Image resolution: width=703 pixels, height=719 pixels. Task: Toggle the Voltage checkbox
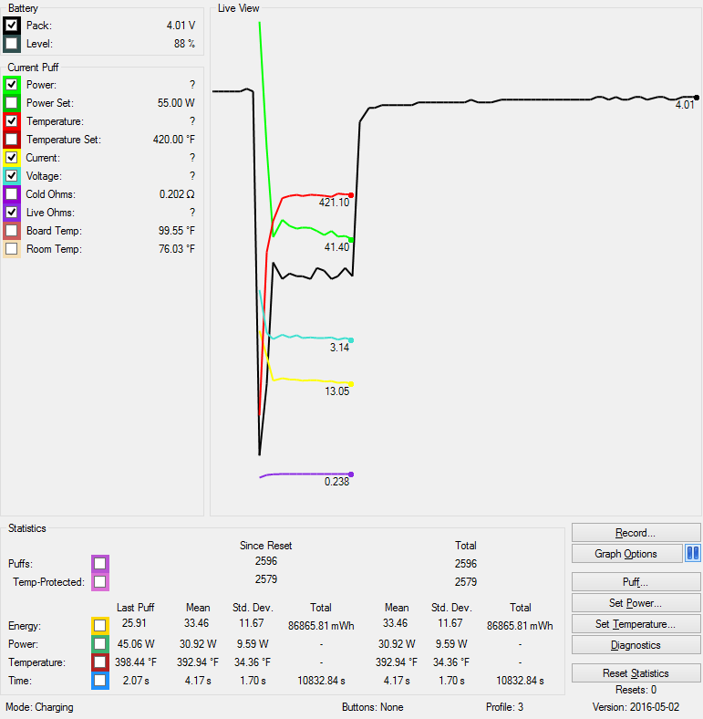point(12,176)
